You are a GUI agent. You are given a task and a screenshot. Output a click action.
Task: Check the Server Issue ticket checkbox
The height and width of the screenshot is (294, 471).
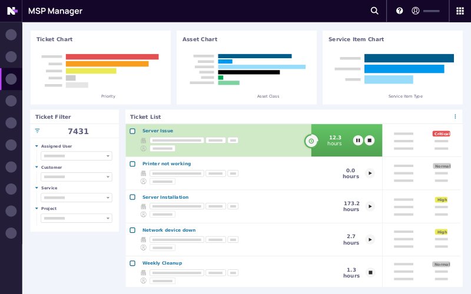tap(132, 131)
